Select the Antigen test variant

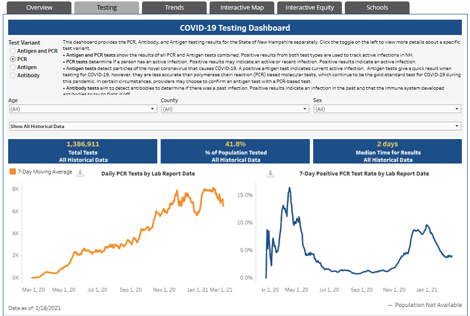(x=12, y=67)
